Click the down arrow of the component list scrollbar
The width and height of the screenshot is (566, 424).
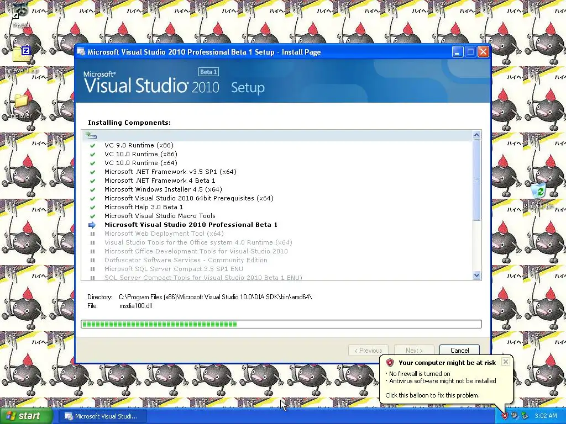click(x=476, y=275)
